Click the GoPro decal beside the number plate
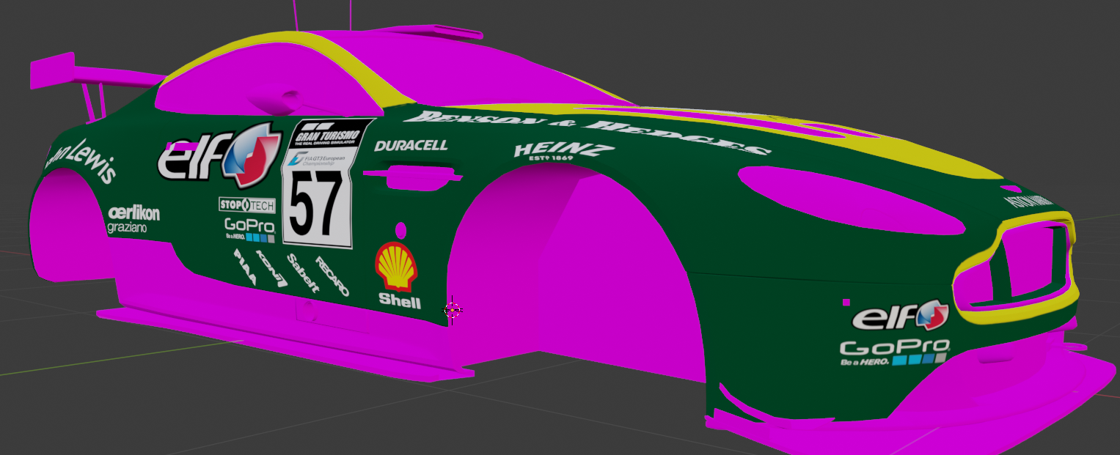Screen dimensions: 1120x455 [x=249, y=229]
